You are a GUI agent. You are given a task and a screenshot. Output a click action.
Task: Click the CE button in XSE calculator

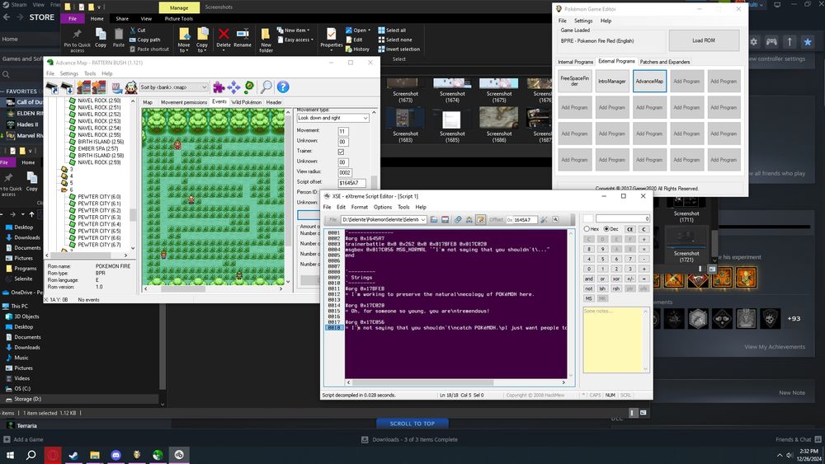click(629, 229)
